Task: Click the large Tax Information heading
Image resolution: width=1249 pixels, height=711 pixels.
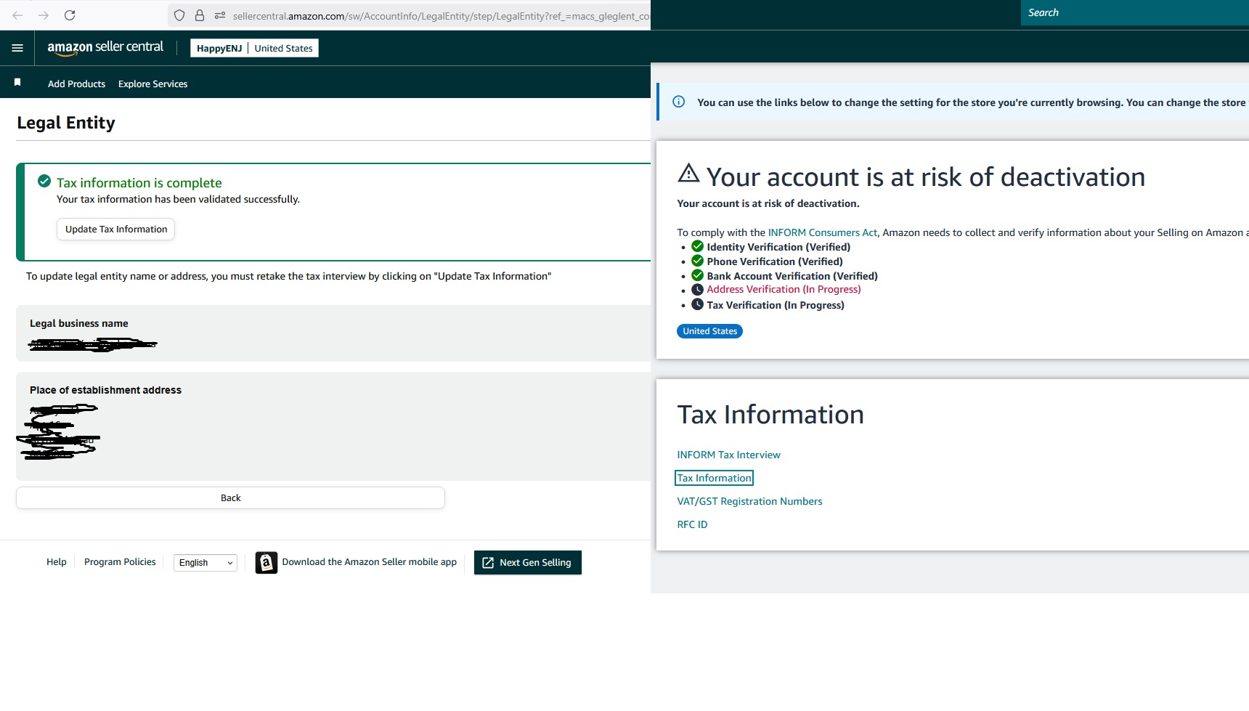Action: coord(770,415)
